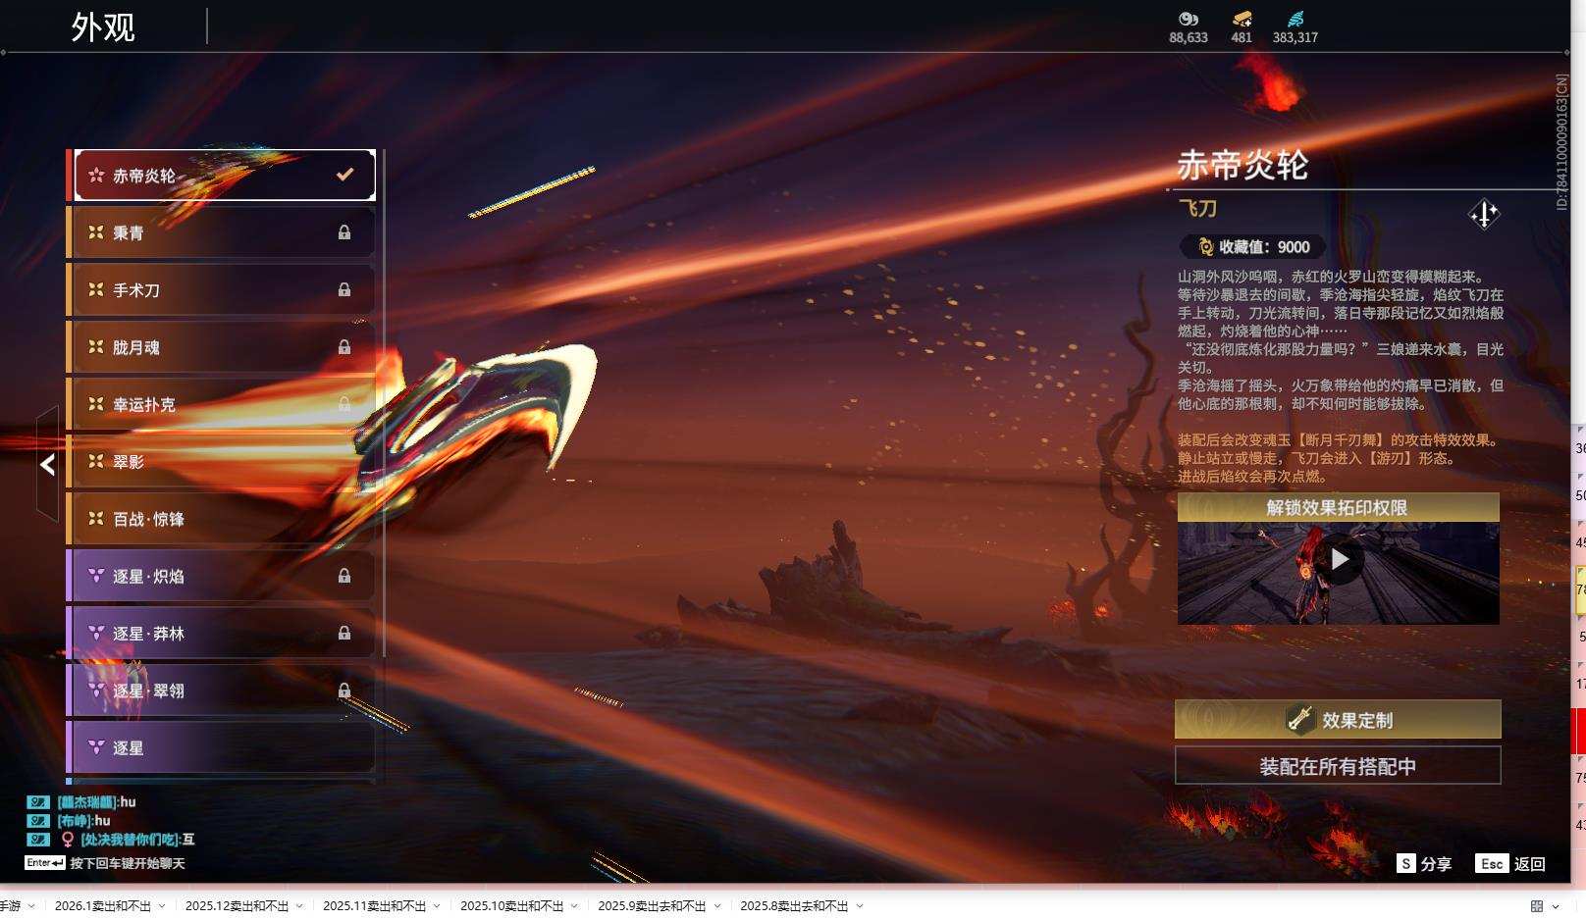This screenshot has height=921, width=1586.
Task: Click the skin list scrollbar
Action: coord(384,402)
